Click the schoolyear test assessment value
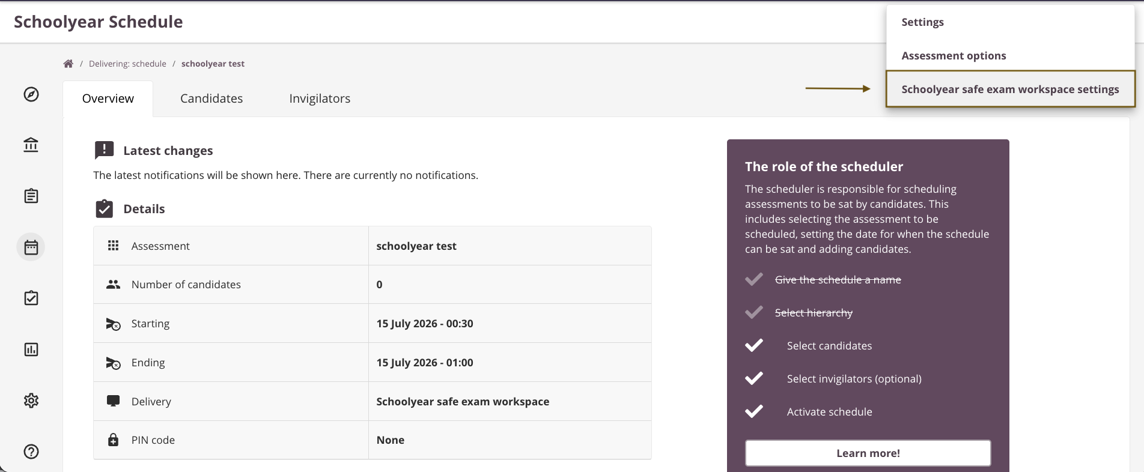1144x472 pixels. tap(416, 246)
